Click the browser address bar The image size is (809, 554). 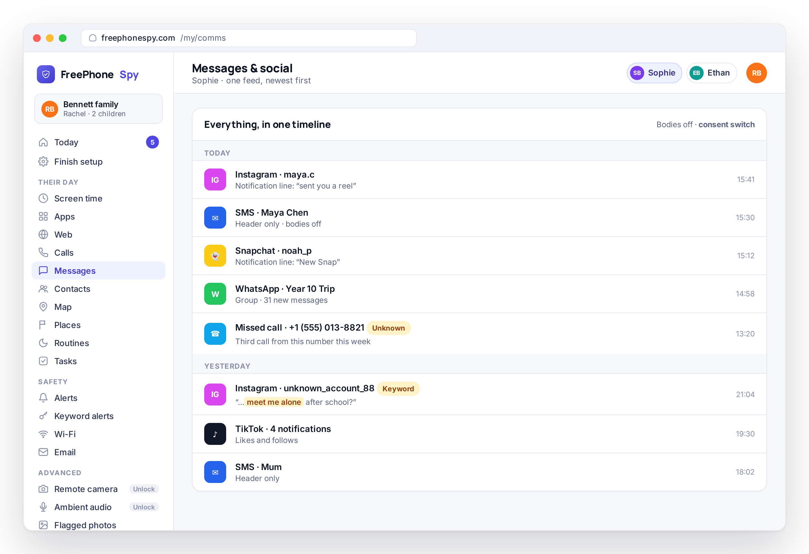[248, 38]
